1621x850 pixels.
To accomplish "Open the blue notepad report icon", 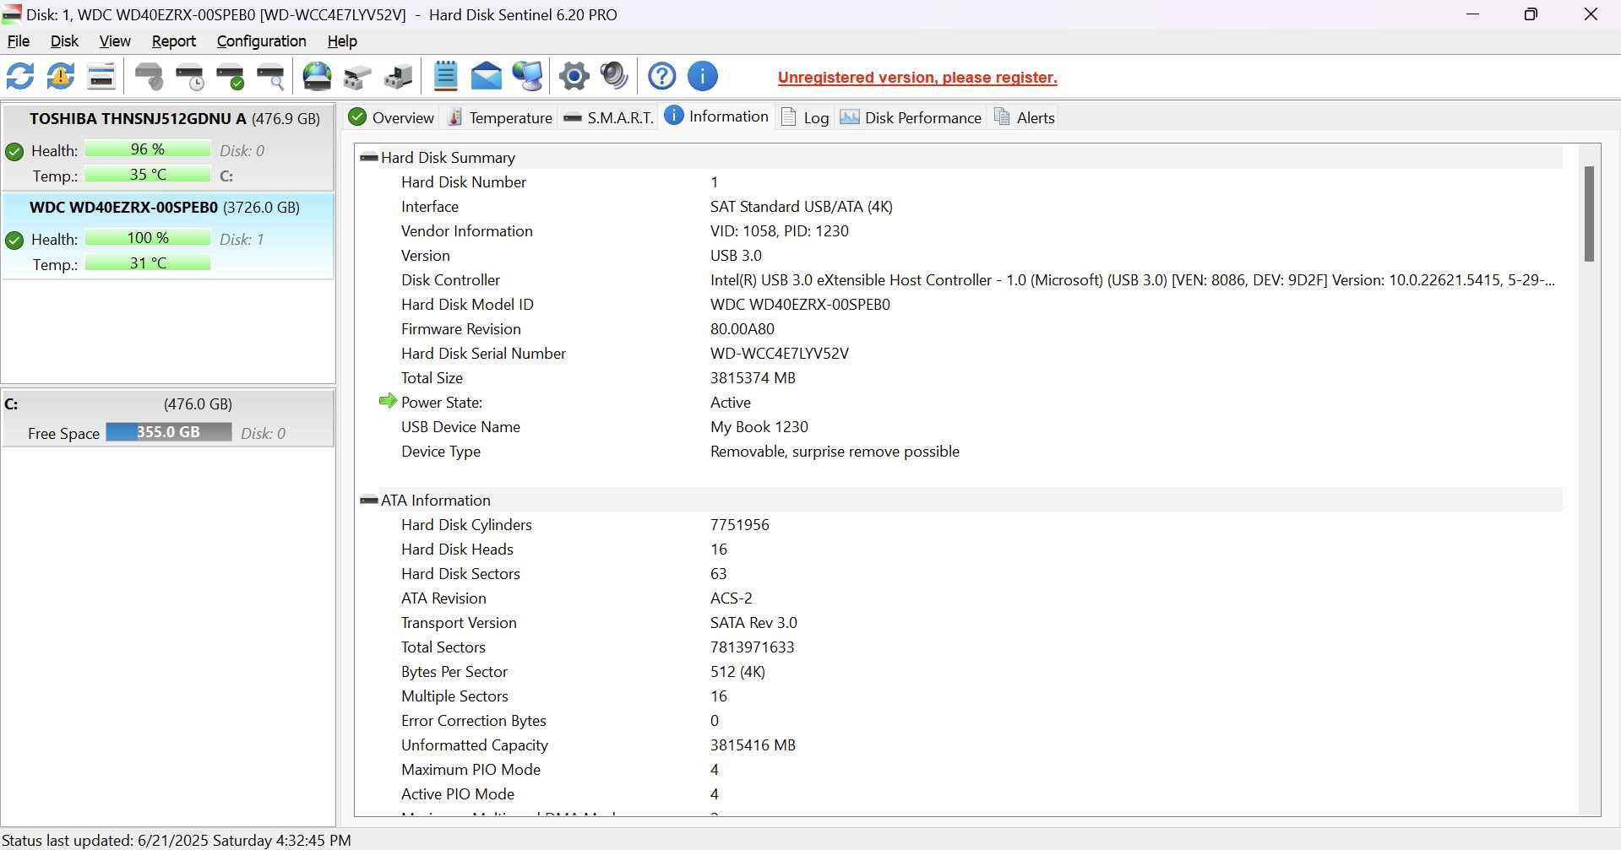I will (445, 77).
